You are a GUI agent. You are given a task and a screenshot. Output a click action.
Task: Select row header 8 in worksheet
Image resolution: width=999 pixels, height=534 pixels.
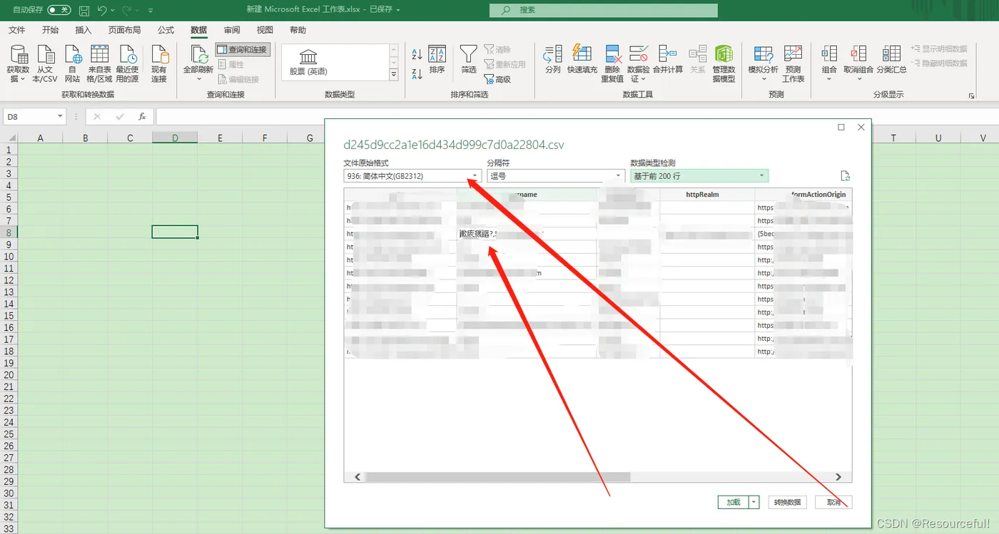(9, 232)
